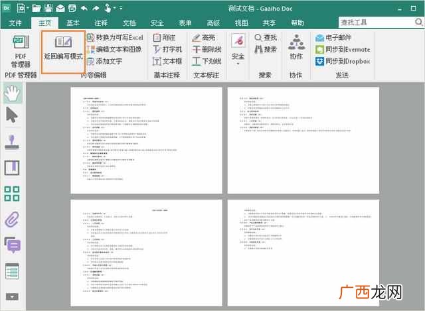This screenshot has height=311, width=425.
Task: Click the new document icon in quick access toolbar
Action: pyautogui.click(x=21, y=9)
